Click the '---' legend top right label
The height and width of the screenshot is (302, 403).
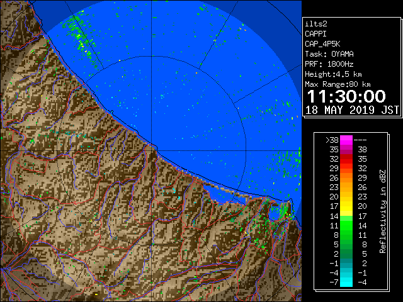[360, 140]
